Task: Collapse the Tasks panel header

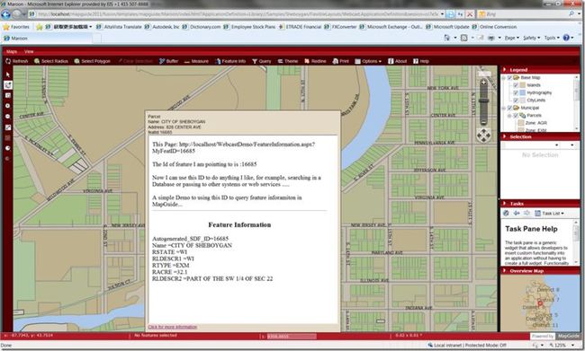Action: click(540, 204)
